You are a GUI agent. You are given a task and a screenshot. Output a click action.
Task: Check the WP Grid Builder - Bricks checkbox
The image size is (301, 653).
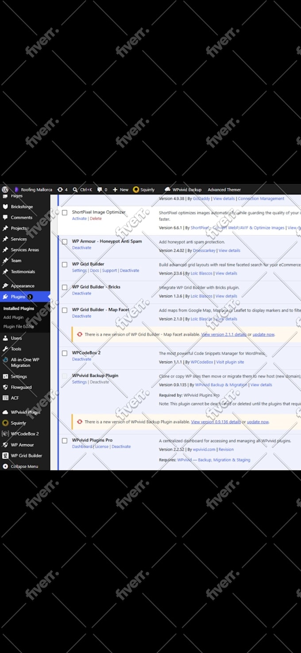coord(65,287)
